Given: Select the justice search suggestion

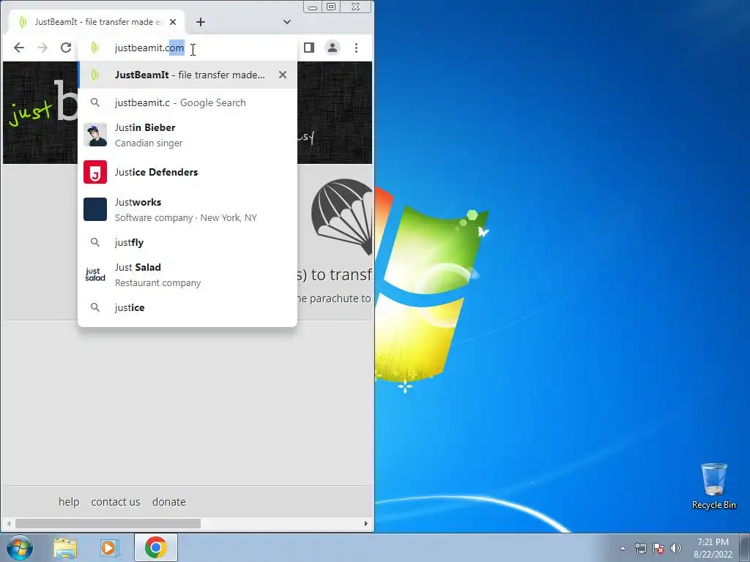Looking at the screenshot, I should (187, 307).
